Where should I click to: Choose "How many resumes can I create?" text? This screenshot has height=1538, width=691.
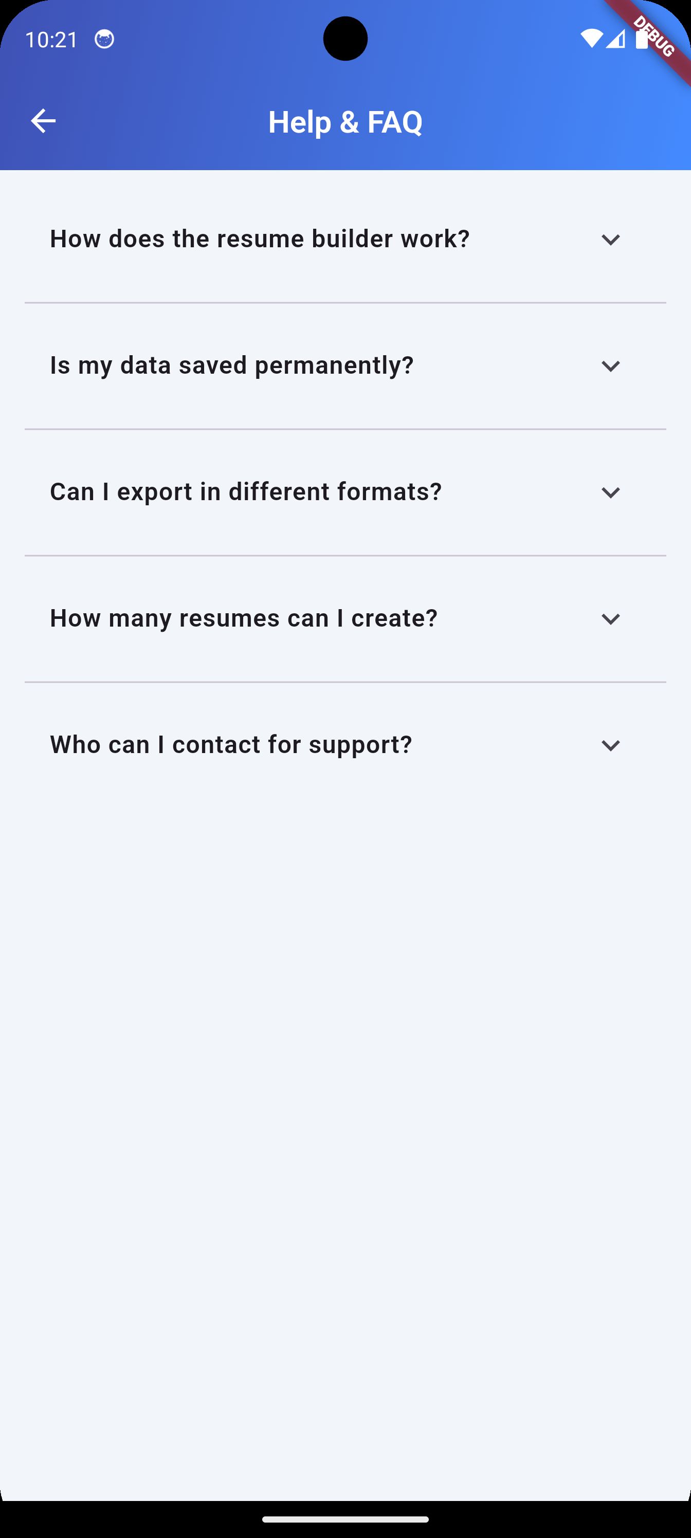pyautogui.click(x=244, y=618)
